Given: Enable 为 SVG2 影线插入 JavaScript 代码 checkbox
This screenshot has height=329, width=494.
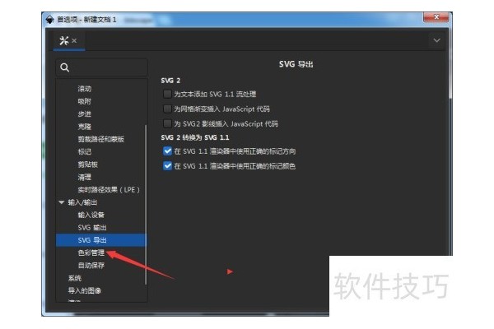Looking at the screenshot, I should point(167,123).
